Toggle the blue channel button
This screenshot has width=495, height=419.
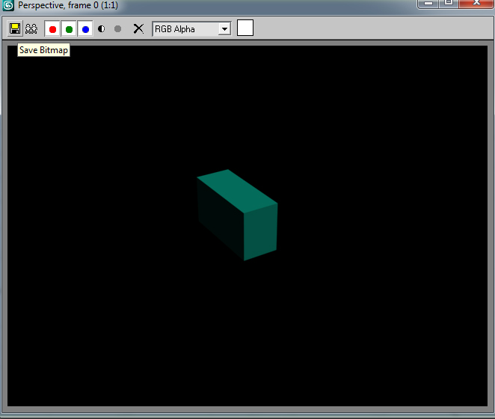point(85,29)
